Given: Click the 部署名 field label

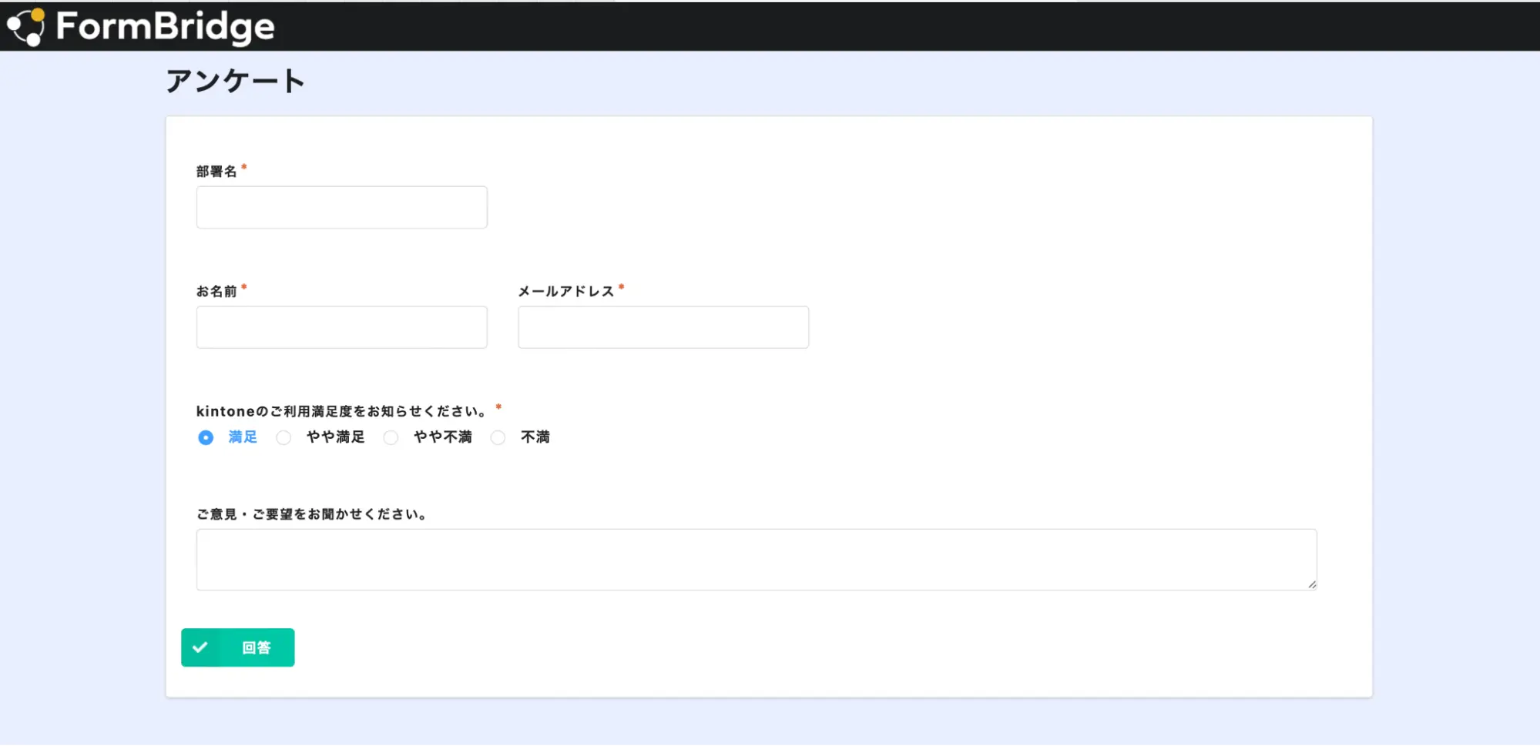Looking at the screenshot, I should (x=216, y=171).
